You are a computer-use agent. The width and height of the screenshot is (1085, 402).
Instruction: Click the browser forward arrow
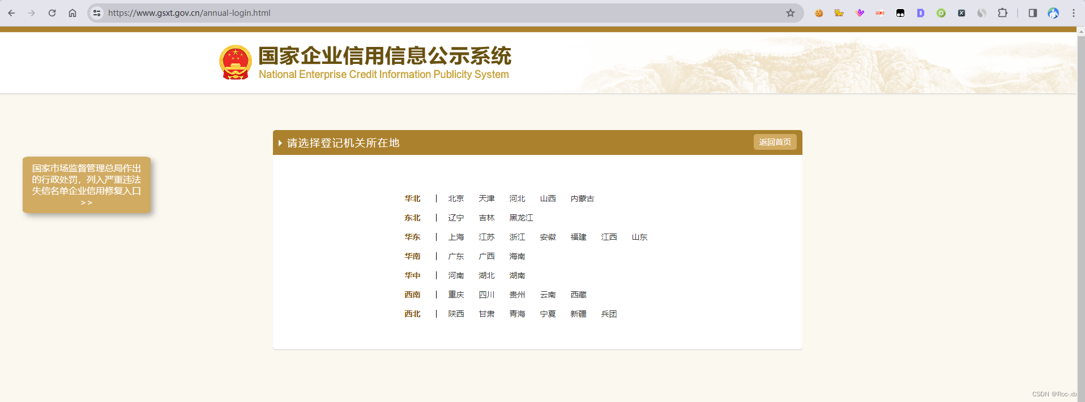point(32,13)
